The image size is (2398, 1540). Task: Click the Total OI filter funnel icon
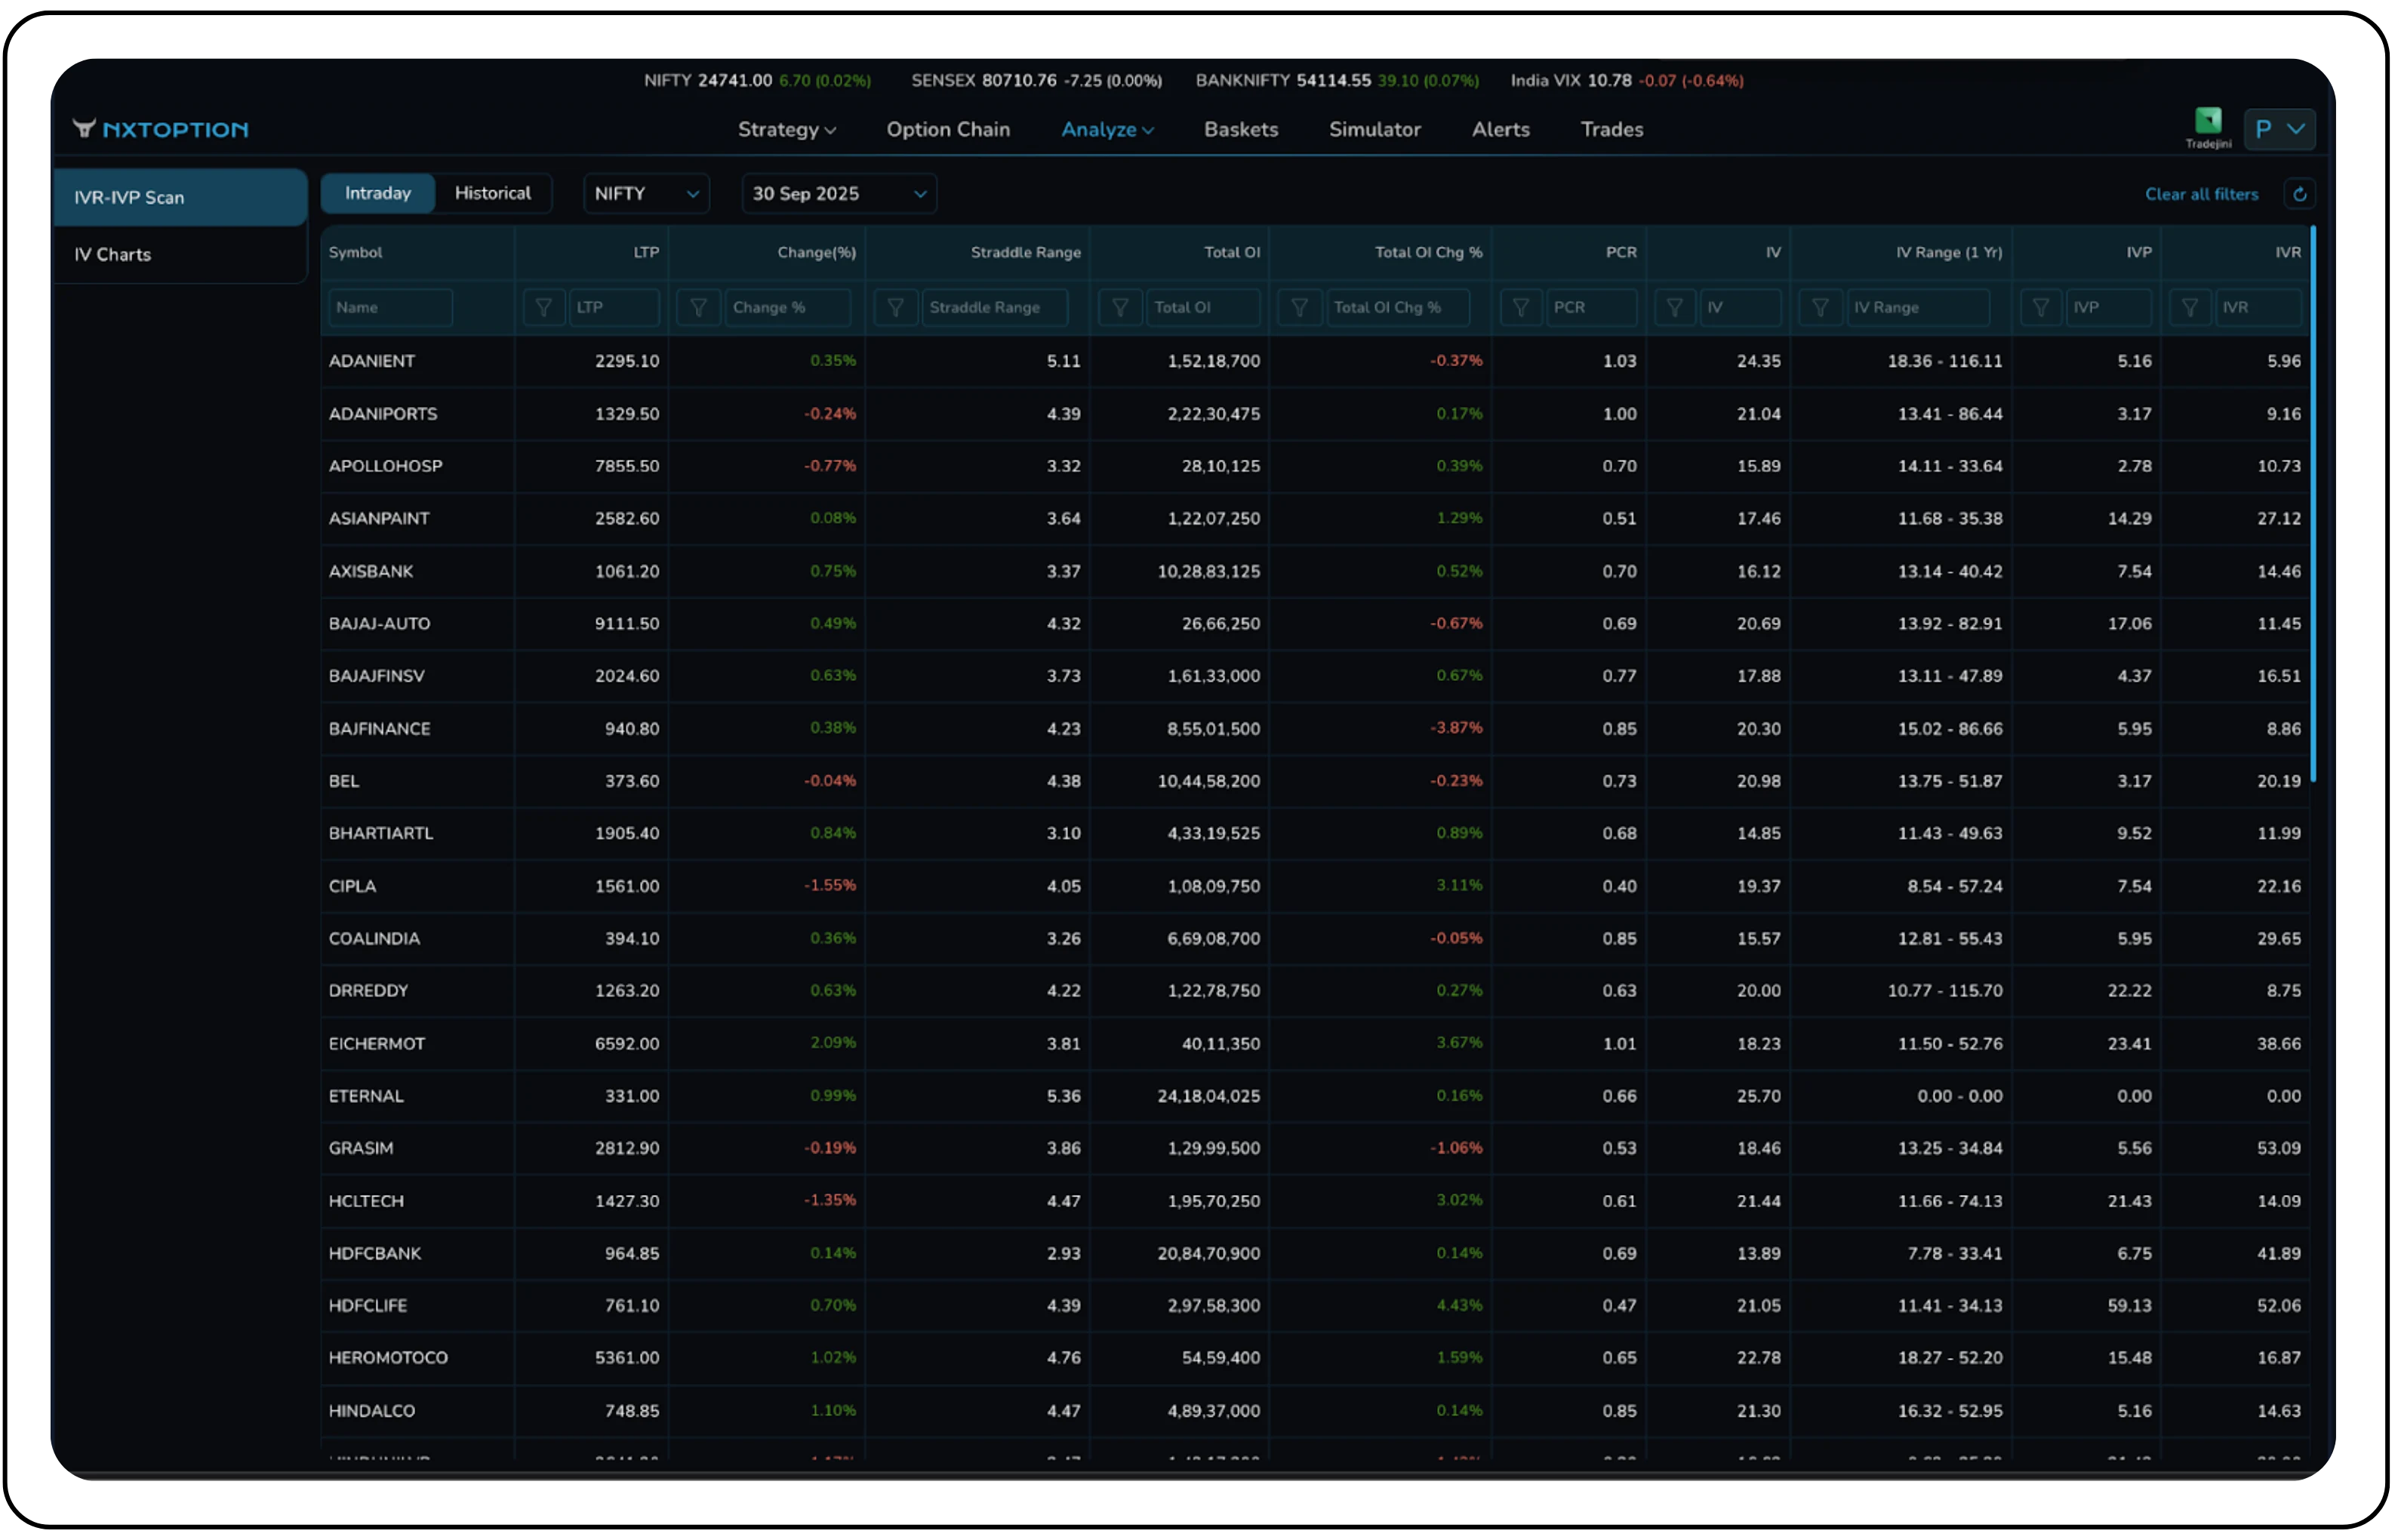tap(1119, 307)
